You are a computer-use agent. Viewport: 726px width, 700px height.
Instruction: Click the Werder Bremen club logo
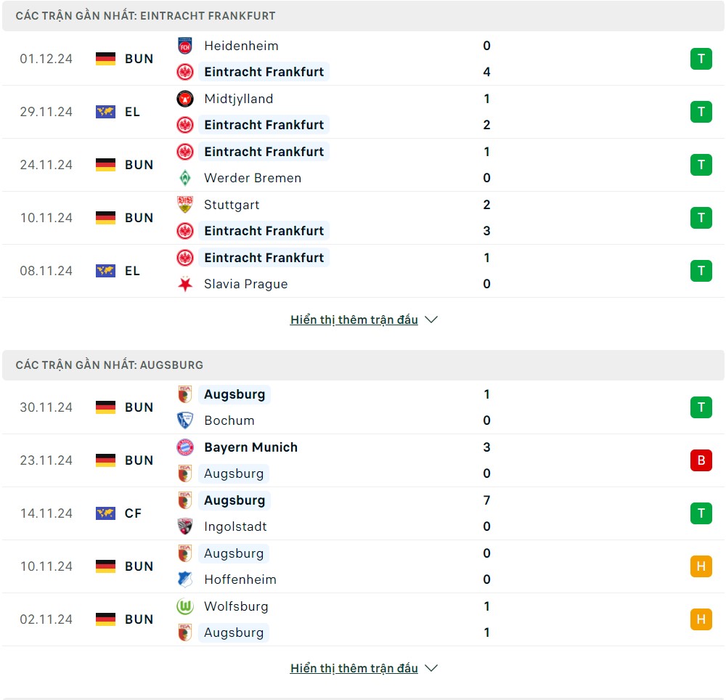pyautogui.click(x=185, y=178)
